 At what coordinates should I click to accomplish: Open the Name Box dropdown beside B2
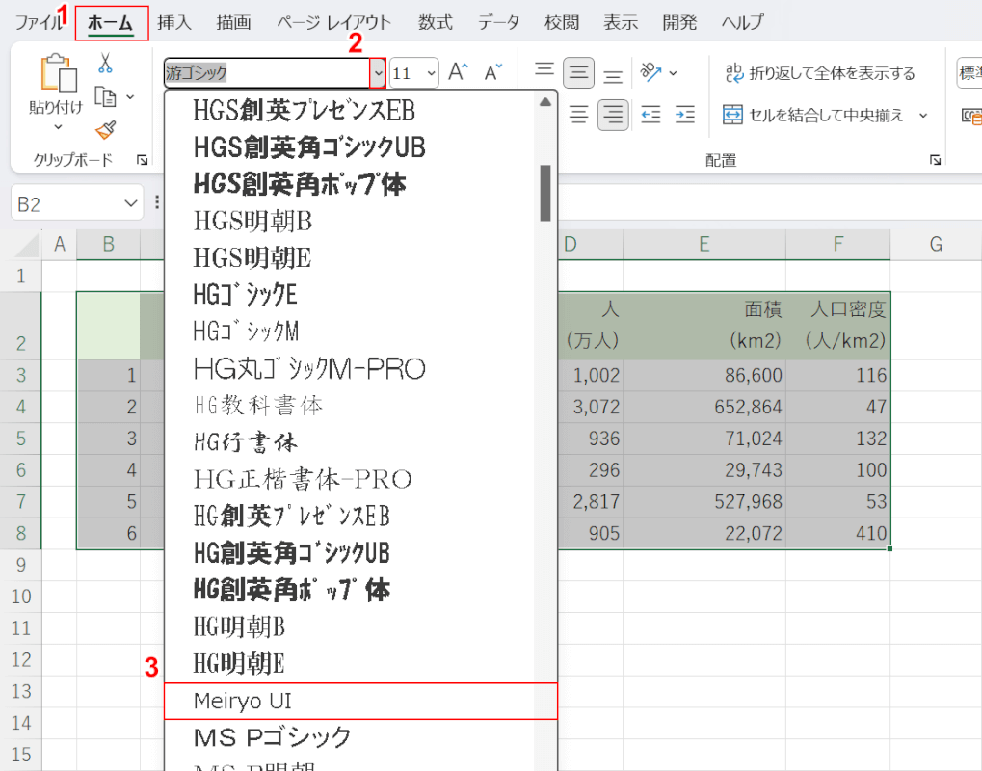pos(128,201)
